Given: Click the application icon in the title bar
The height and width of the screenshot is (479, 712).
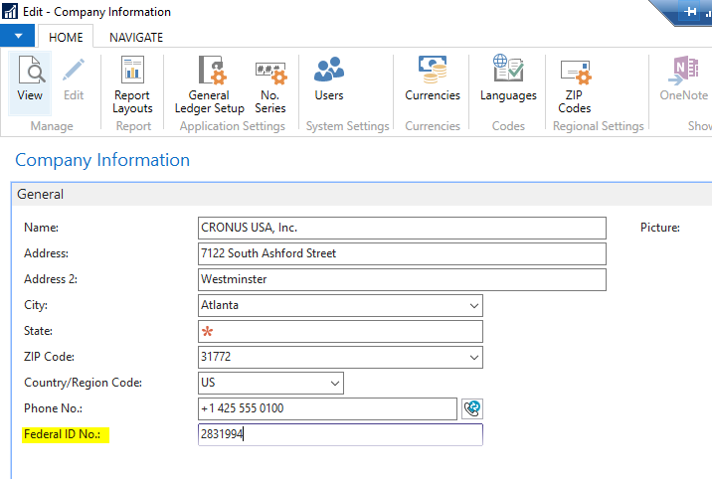Looking at the screenshot, I should pos(10,11).
